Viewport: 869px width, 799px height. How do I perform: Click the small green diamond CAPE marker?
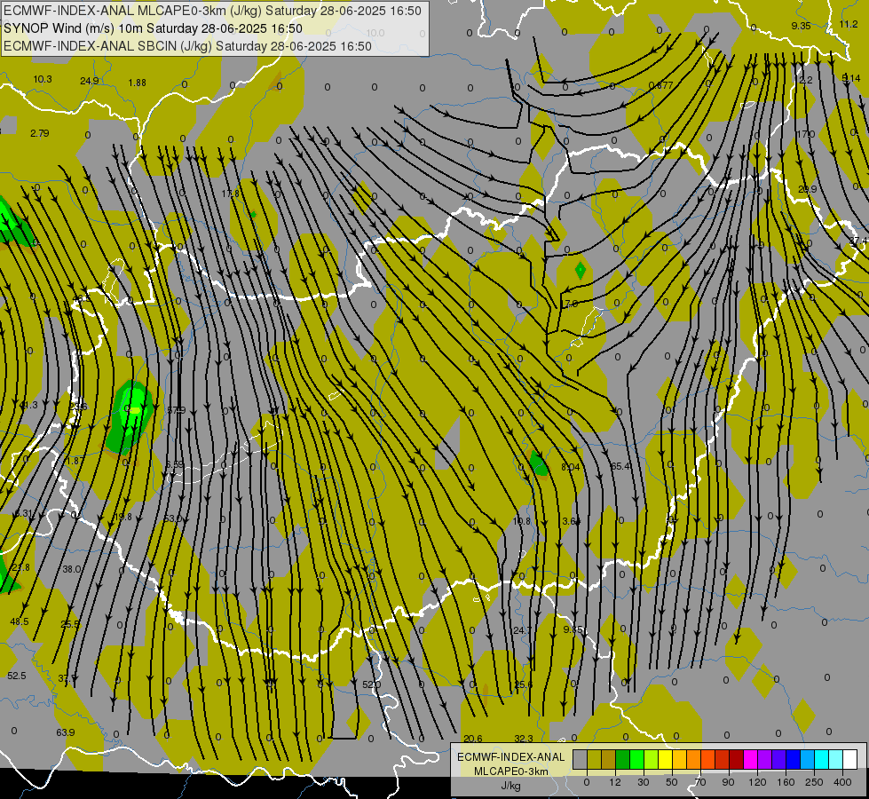coord(581,271)
